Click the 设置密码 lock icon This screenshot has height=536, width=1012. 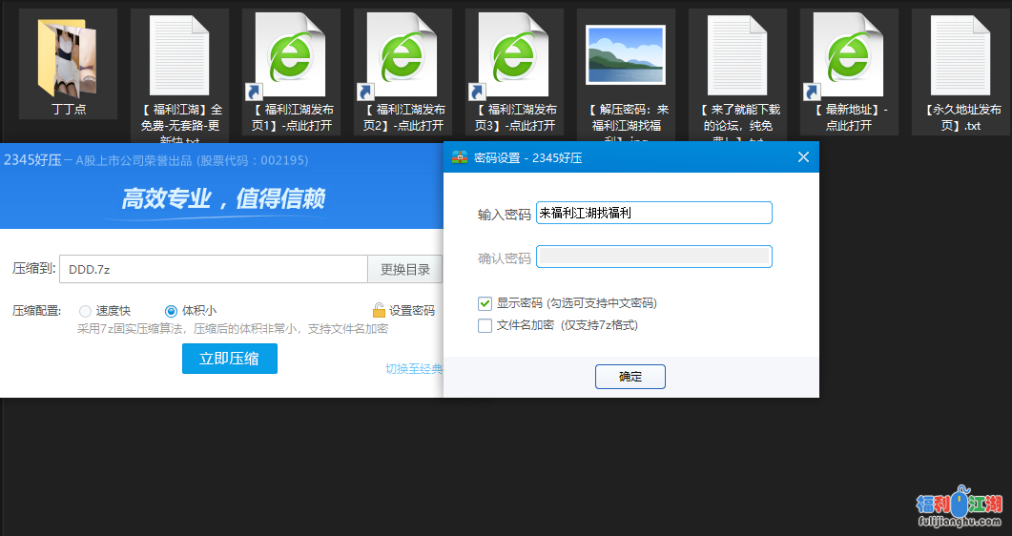click(379, 310)
